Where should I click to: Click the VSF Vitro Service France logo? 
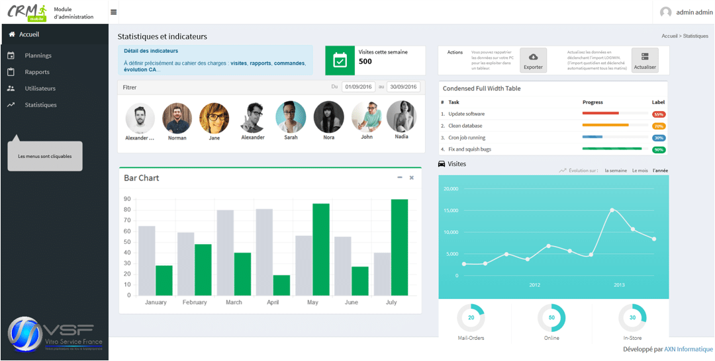click(55, 335)
